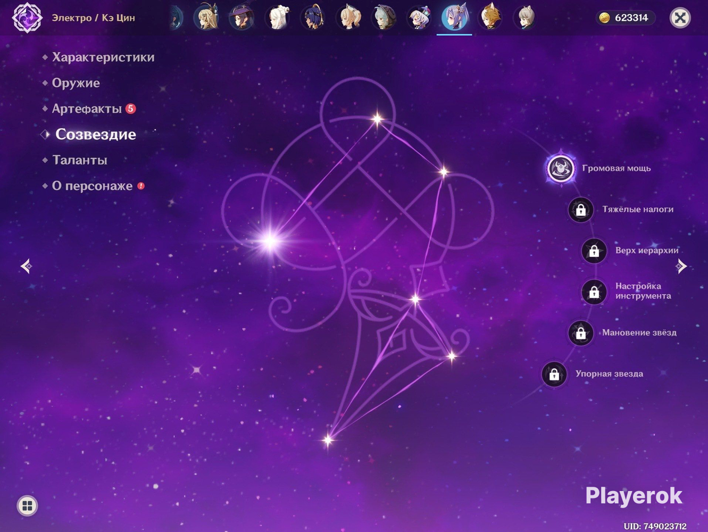The image size is (708, 532).
Task: Go to the next character arrow
Action: (681, 265)
